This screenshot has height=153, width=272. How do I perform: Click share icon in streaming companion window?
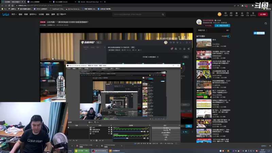(x=189, y=49)
